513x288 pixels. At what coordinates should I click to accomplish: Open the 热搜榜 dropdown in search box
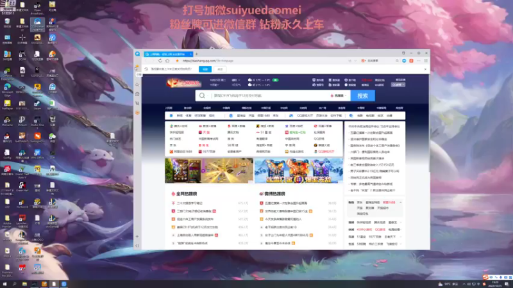click(339, 95)
